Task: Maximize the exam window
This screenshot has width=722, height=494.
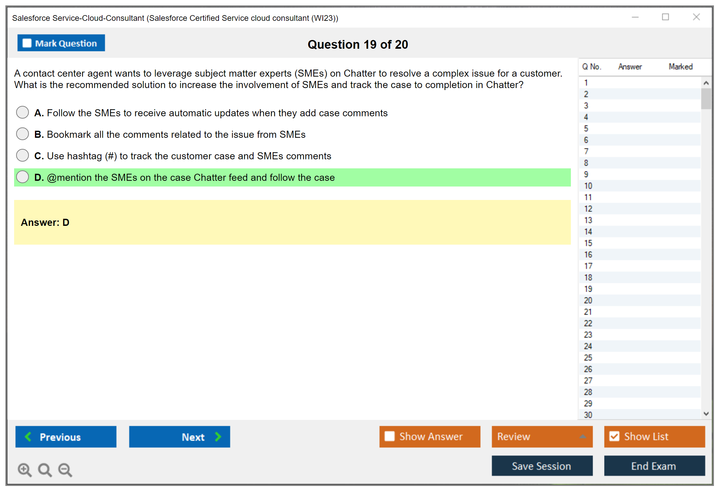Action: tap(665, 17)
